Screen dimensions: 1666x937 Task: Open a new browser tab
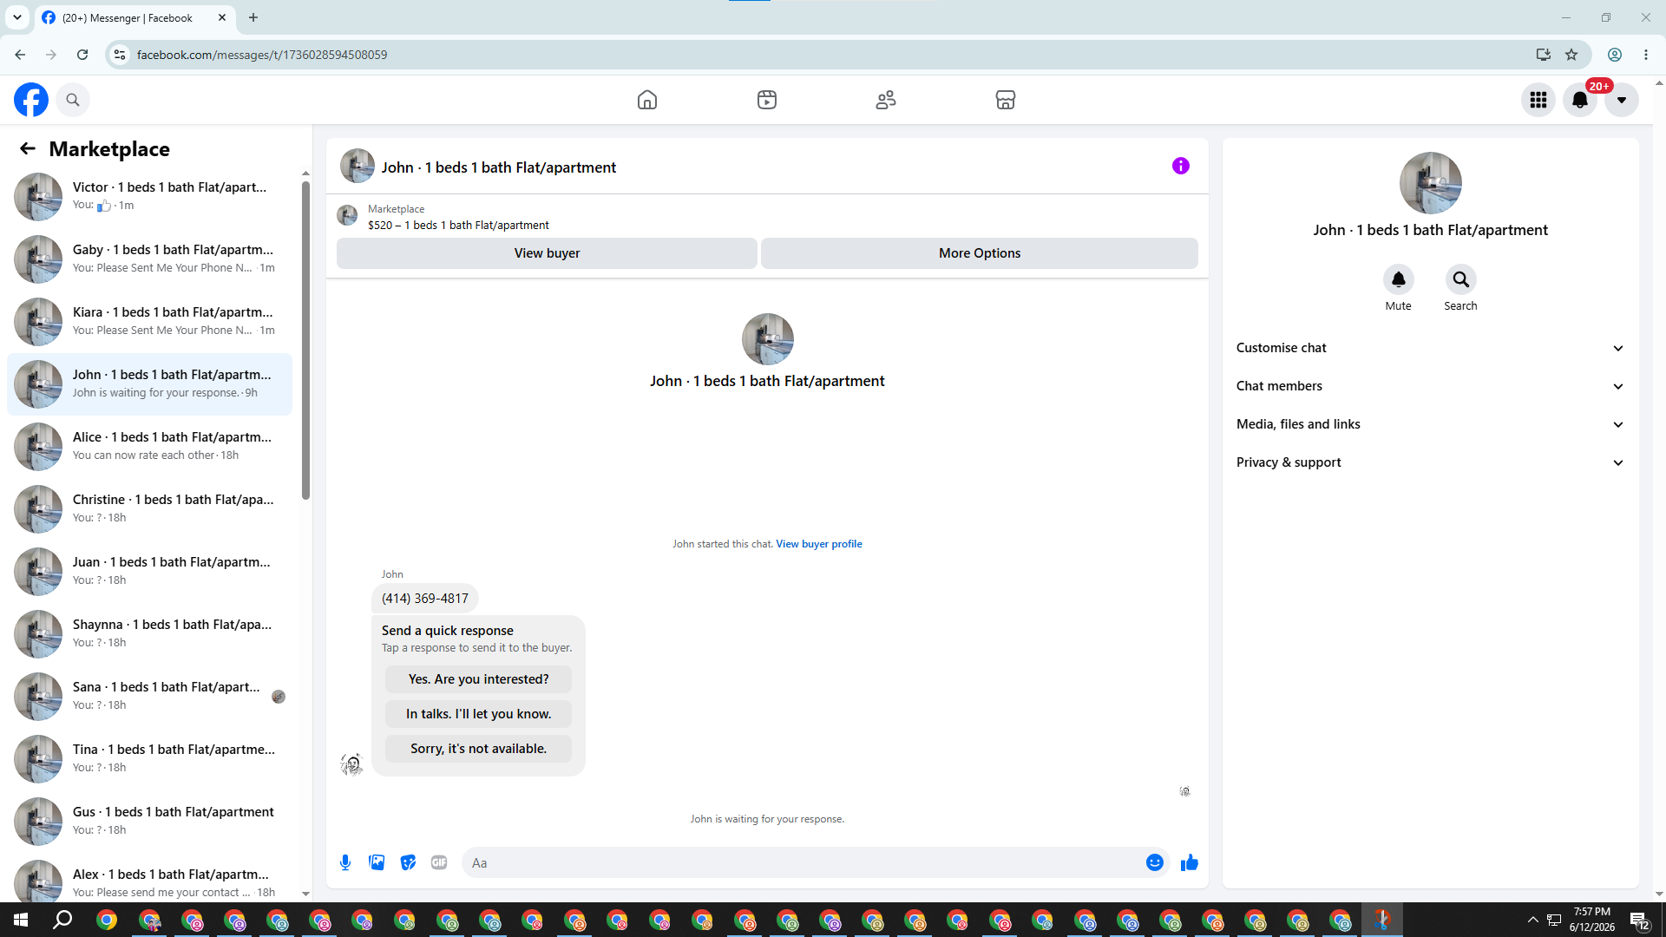253,17
